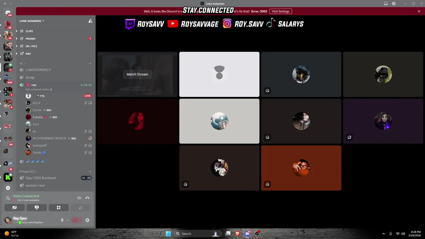Open Brave browser from taskbar
Image resolution: width=425 pixels, height=239 pixels.
point(238,234)
